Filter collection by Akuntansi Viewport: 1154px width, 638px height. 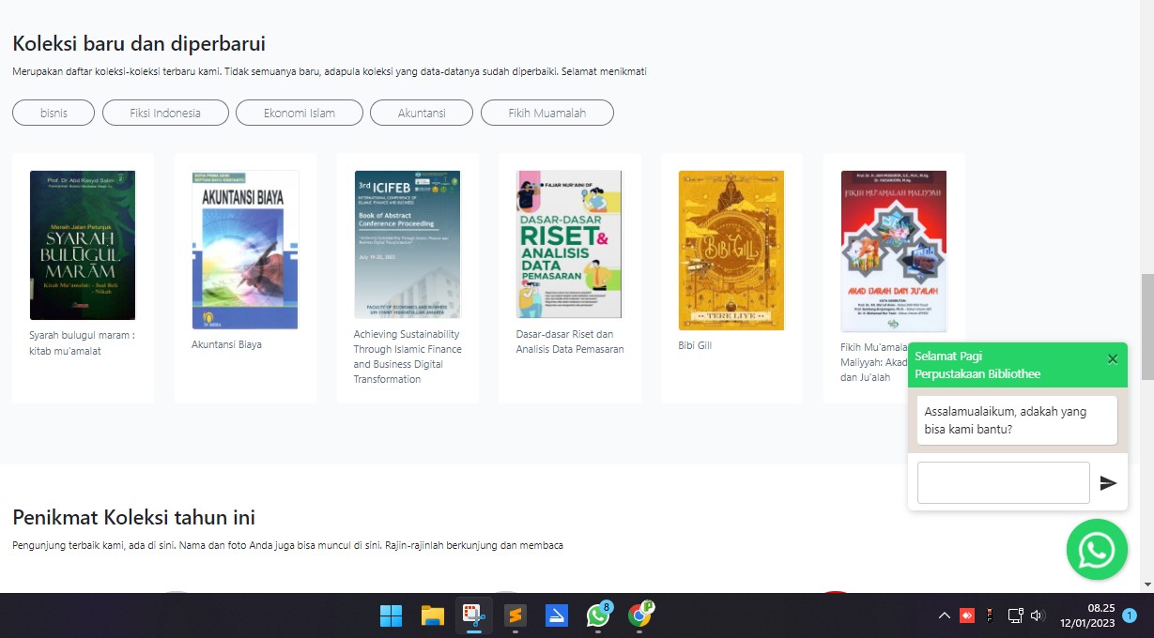pyautogui.click(x=422, y=113)
